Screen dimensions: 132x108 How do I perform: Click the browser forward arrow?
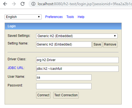(14, 4)
